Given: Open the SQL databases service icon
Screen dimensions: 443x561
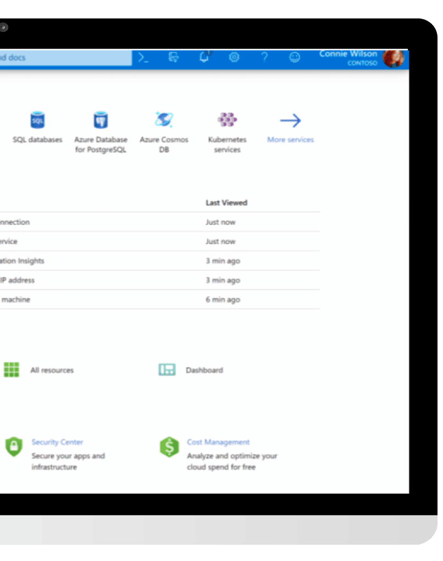Looking at the screenshot, I should click(37, 120).
